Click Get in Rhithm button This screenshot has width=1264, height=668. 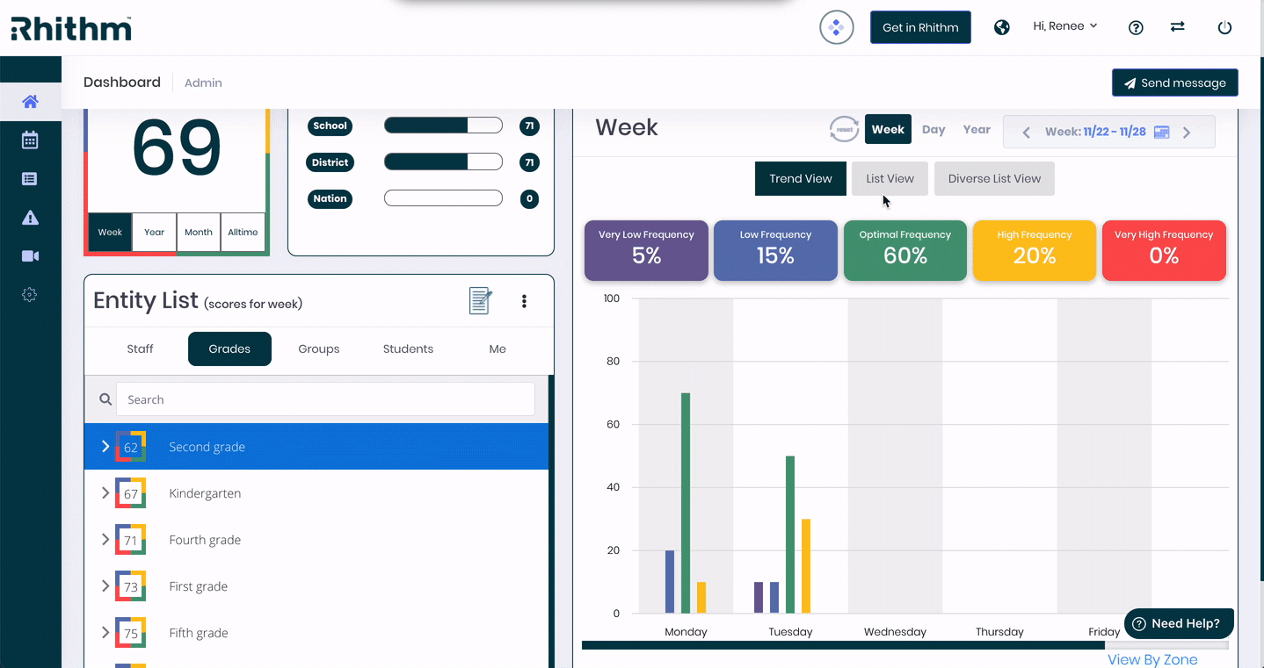coord(920,27)
